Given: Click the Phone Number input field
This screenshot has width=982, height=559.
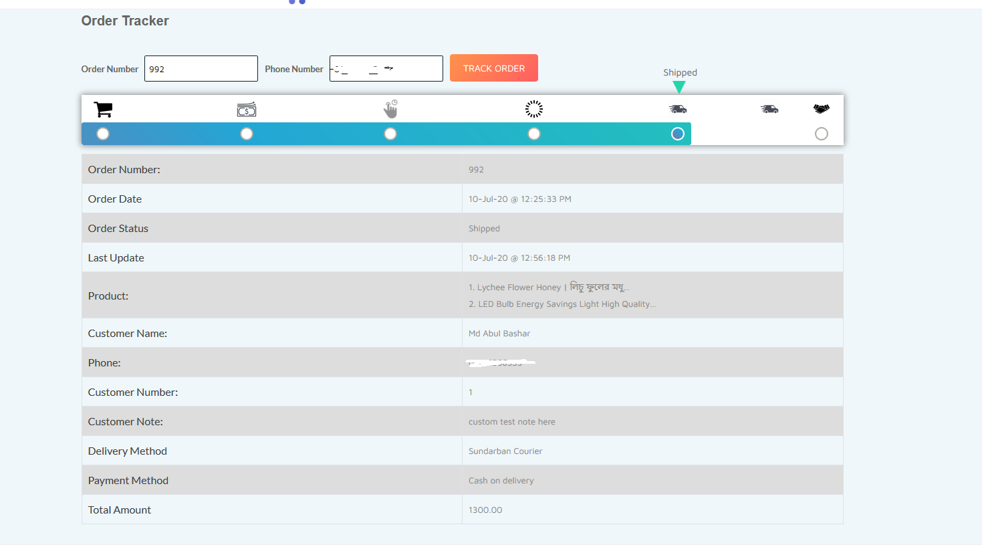Looking at the screenshot, I should [386, 69].
